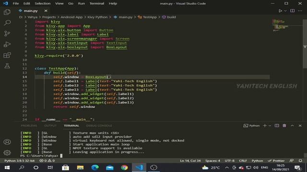The height and width of the screenshot is (172, 307).
Task: Open the Testing flask view
Action: 7,66
